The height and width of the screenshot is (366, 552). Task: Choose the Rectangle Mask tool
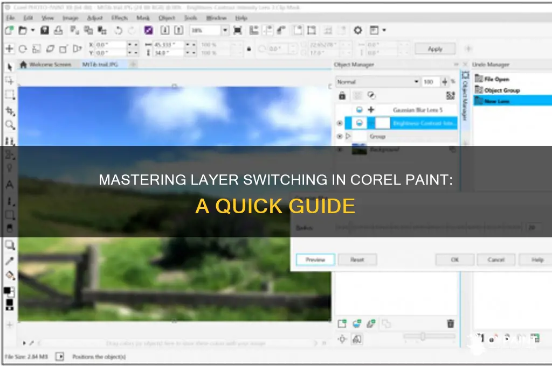(10, 95)
